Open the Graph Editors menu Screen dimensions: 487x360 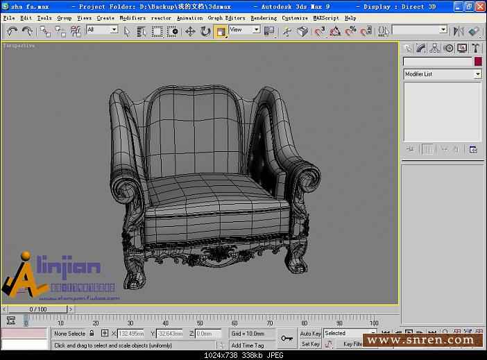[226, 18]
